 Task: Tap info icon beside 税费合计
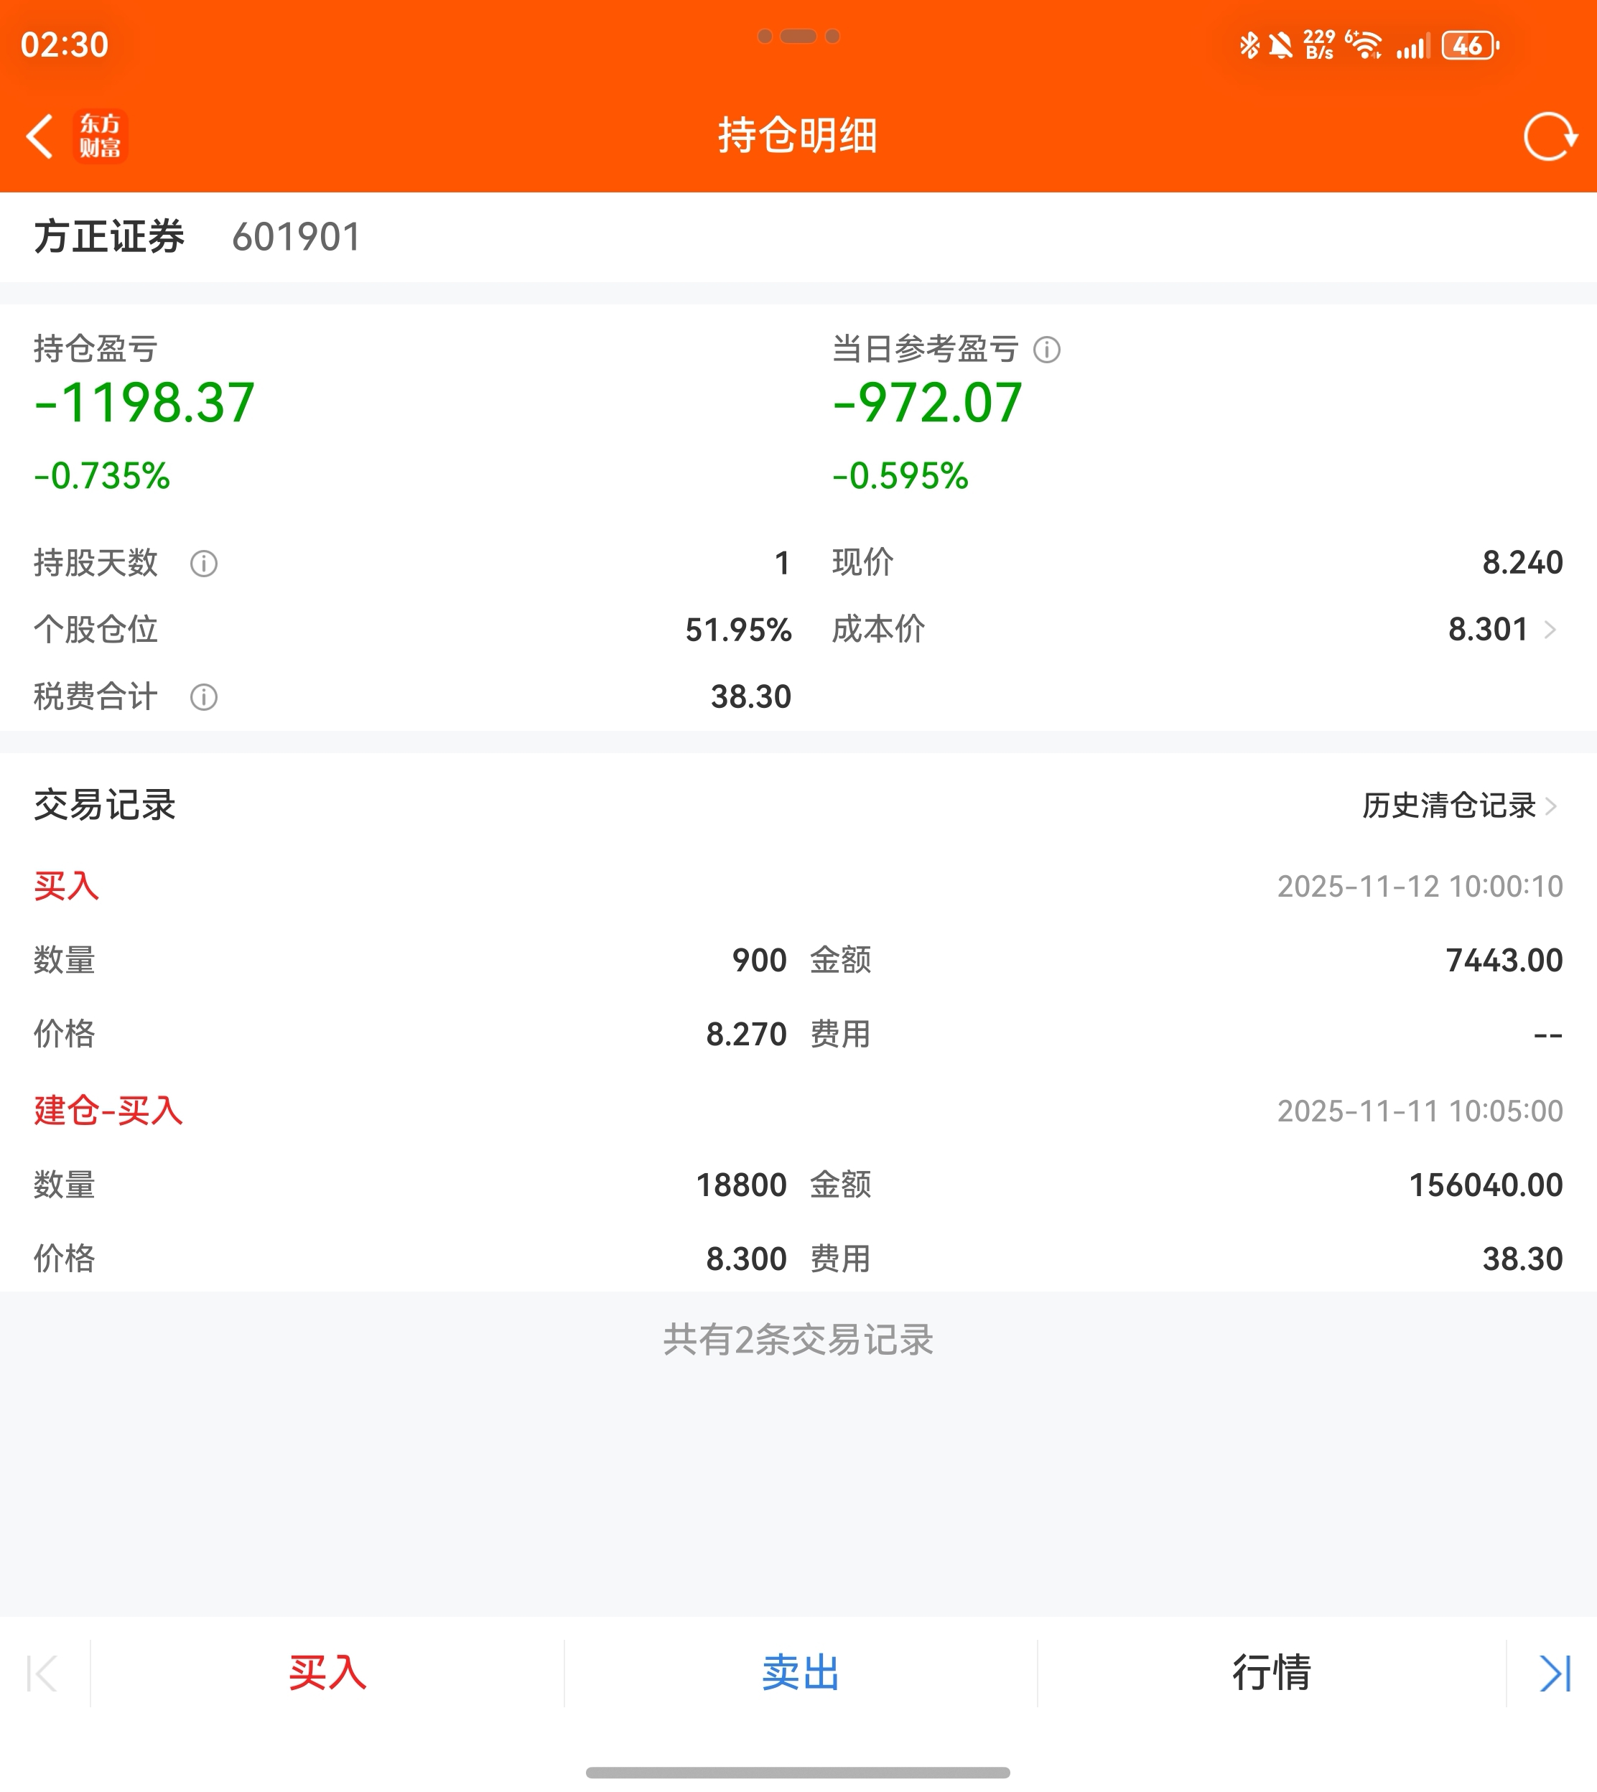pyautogui.click(x=203, y=697)
